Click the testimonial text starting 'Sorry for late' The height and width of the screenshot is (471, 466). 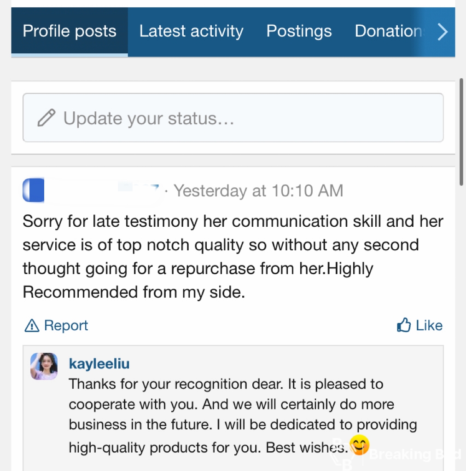coord(233,257)
